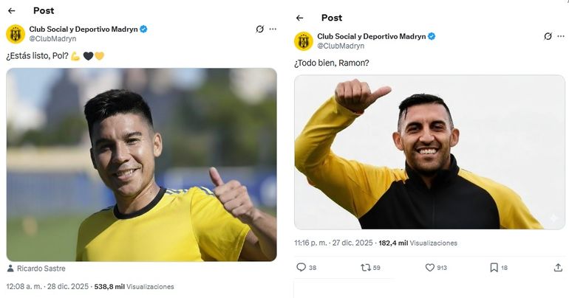Expand the three-dot menu on the right post

(561, 36)
